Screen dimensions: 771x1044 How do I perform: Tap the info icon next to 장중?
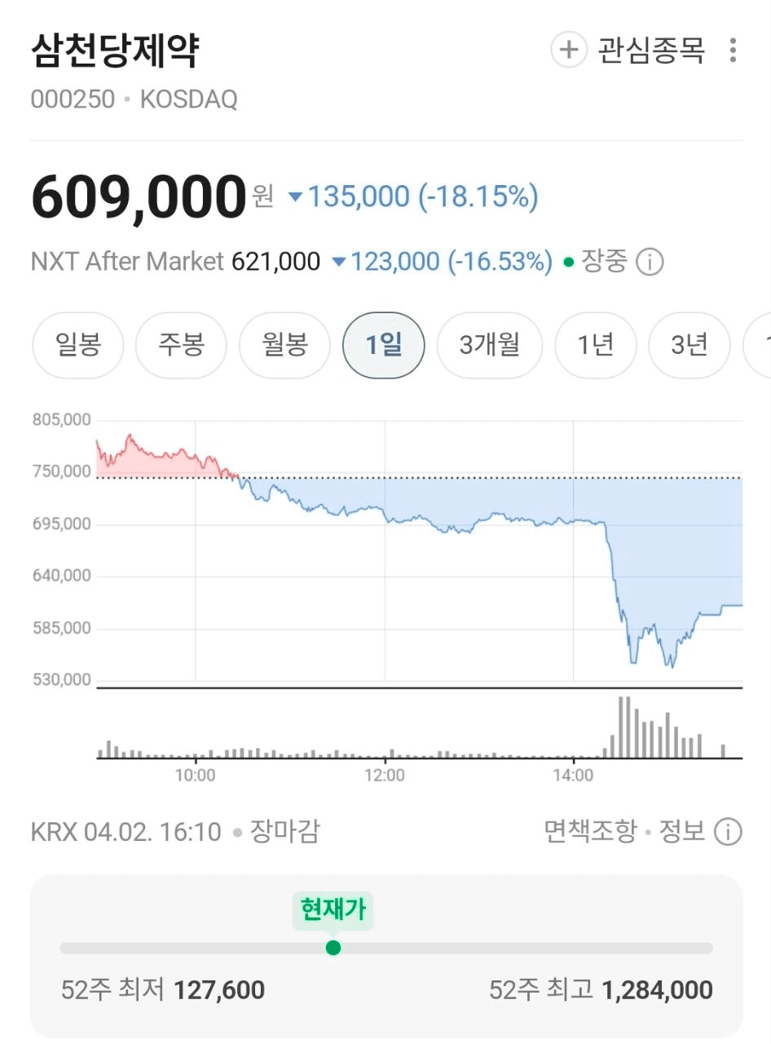[650, 263]
